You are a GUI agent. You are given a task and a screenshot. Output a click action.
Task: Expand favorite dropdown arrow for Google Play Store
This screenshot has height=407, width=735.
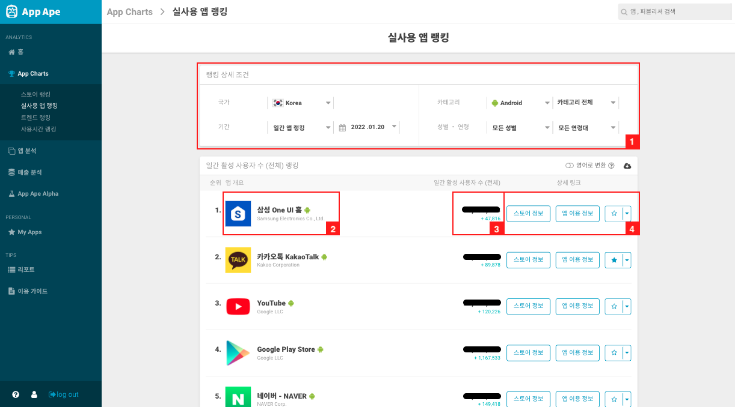[627, 353]
